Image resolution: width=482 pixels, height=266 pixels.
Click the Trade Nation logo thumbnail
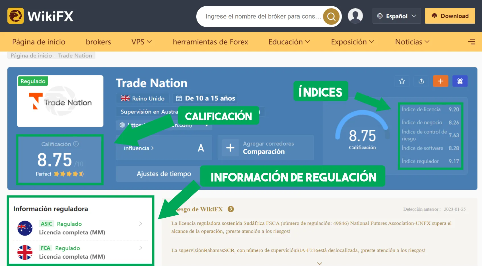pyautogui.click(x=60, y=101)
